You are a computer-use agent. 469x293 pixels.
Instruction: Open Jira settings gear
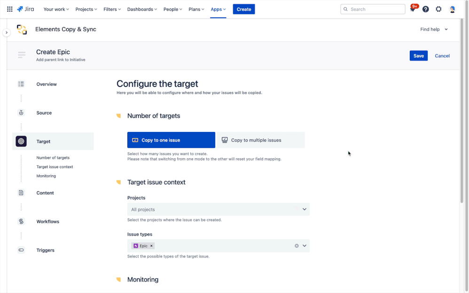(438, 9)
